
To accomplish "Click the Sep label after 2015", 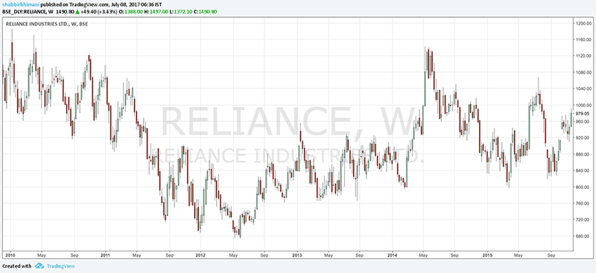I will 551,255.
